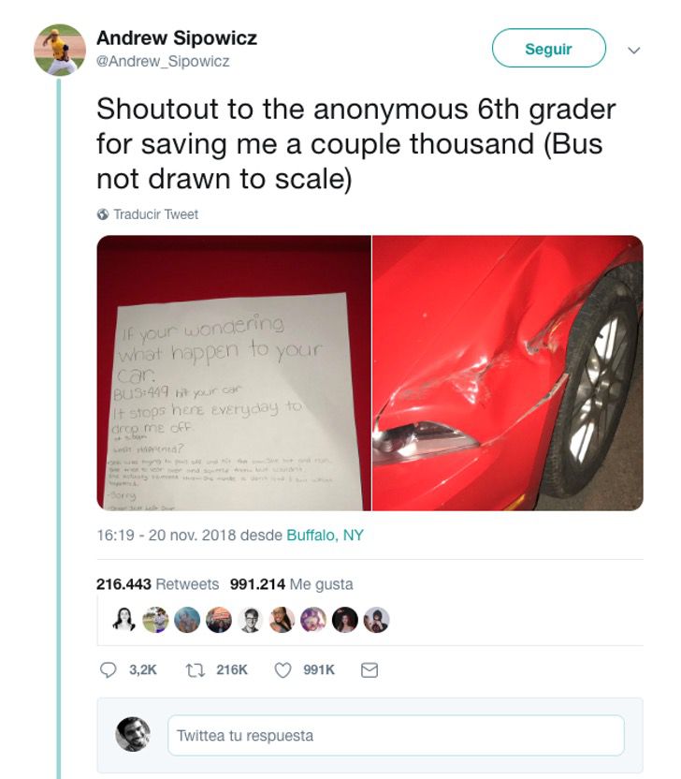Open the Buffalo, NY location link
The height and width of the screenshot is (779, 681).
[x=326, y=535]
